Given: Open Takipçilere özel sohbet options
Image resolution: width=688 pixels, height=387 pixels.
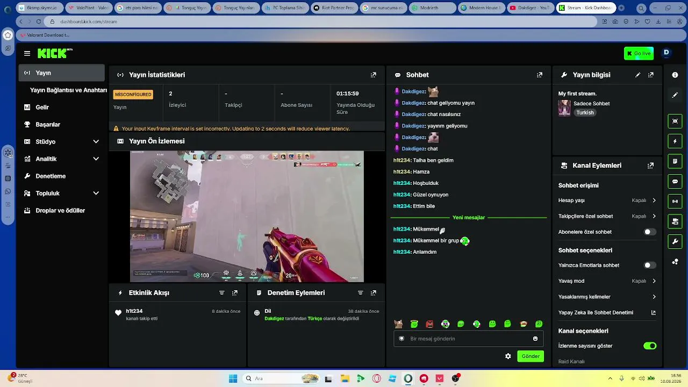Looking at the screenshot, I should coord(607,216).
